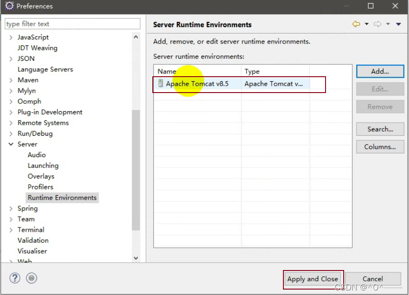
Task: Expand the Plug-in Development node
Action: click(11, 112)
